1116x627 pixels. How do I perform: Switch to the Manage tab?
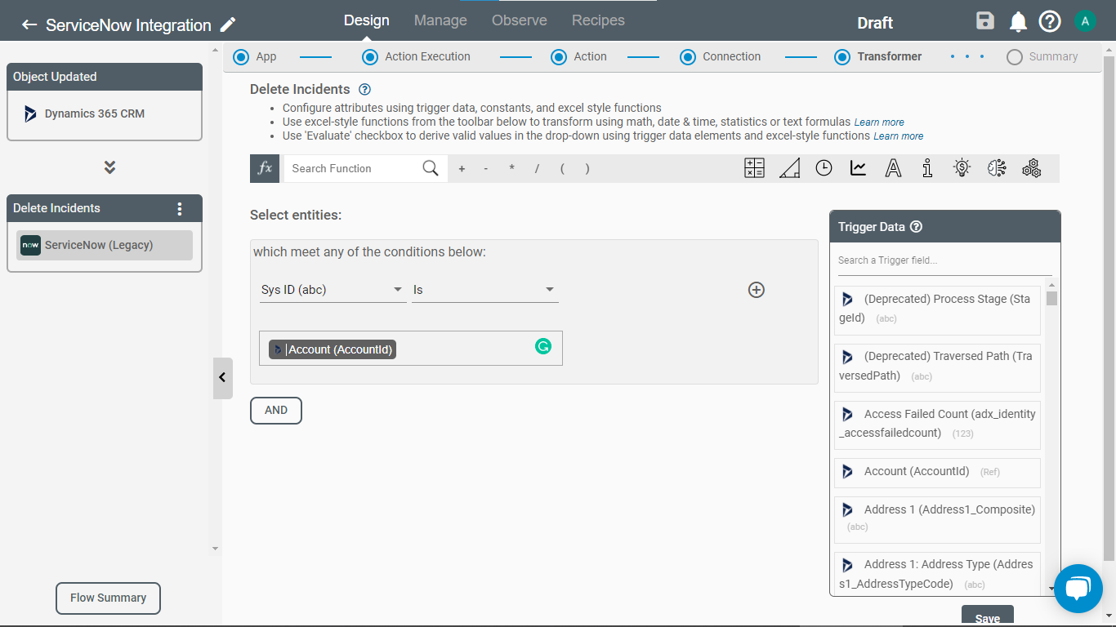tap(440, 20)
